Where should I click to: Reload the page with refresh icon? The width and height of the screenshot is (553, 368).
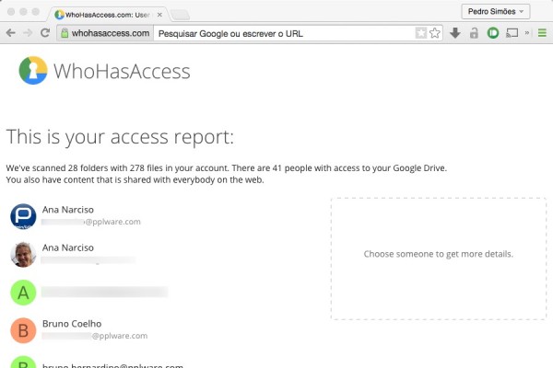coord(45,33)
